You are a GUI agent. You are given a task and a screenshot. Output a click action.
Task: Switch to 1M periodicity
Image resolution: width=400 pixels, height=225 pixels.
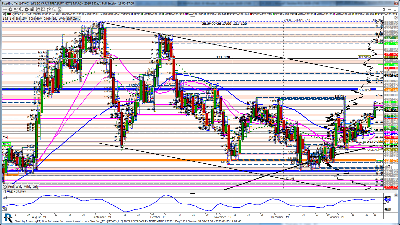[x=12, y=18]
